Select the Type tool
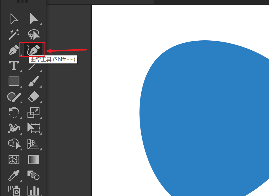This screenshot has height=196, width=269. coord(14,65)
